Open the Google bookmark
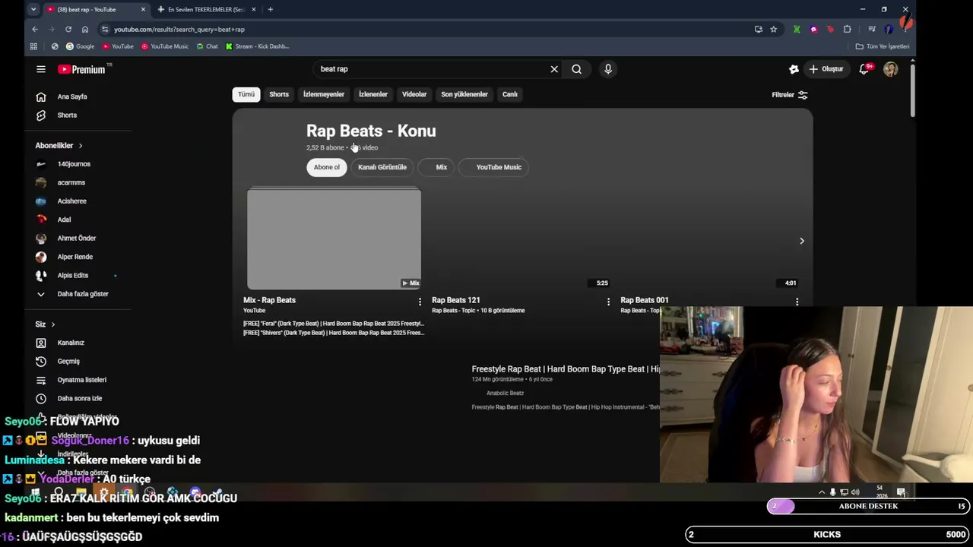The height and width of the screenshot is (547, 973). (x=80, y=46)
